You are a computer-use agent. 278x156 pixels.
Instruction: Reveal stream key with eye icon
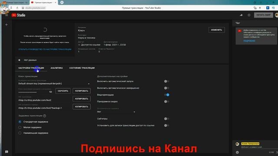[x=50, y=92]
